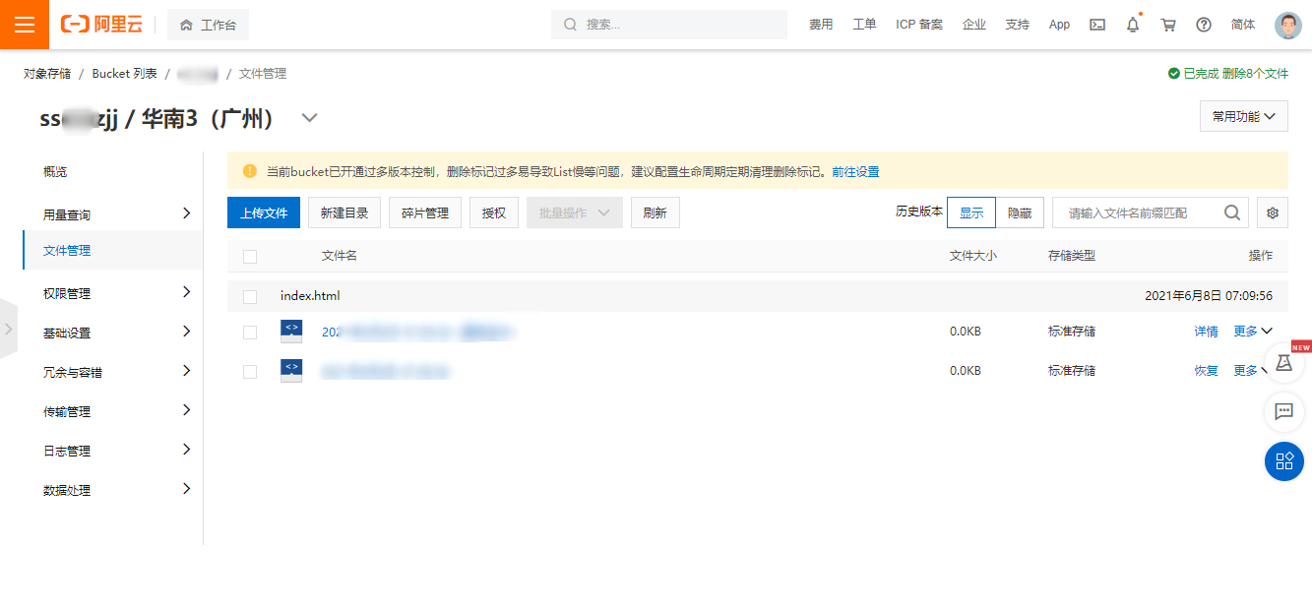The image size is (1312, 607).
Task: Expand 冗余与容错 in sidebar
Action: coord(186,371)
